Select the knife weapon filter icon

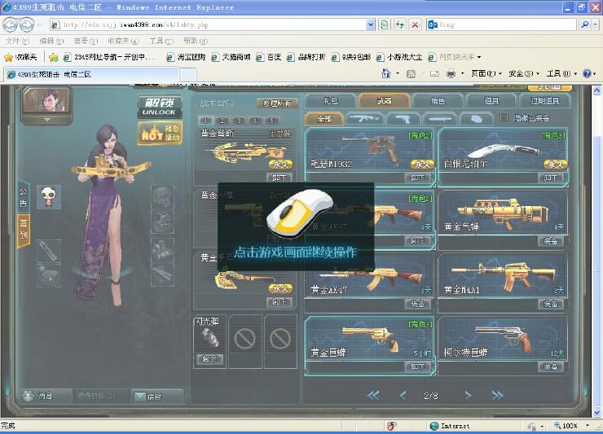(x=439, y=119)
